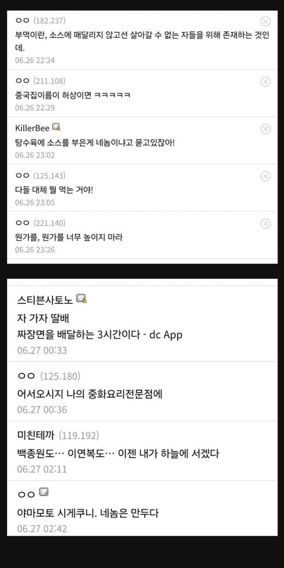284x568 pixels.
Task: Open KillerBee's gallog badge icon
Action: pos(56,128)
